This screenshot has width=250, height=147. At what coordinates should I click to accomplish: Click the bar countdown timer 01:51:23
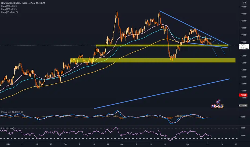pyautogui.click(x=244, y=48)
